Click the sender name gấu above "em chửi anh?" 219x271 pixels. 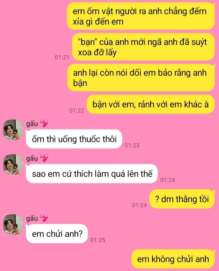point(32,218)
